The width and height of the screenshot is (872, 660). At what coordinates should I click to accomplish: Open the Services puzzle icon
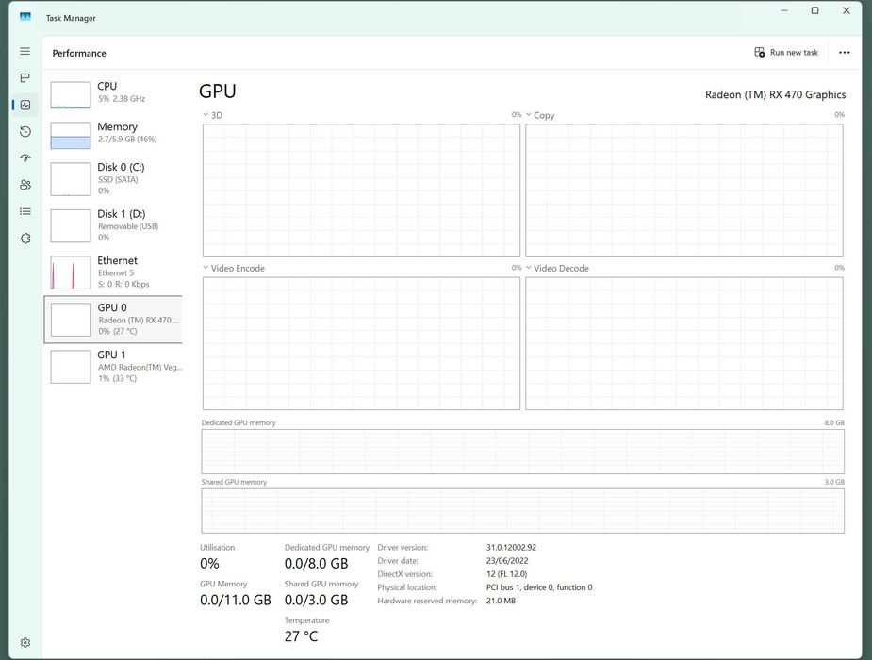click(x=25, y=238)
